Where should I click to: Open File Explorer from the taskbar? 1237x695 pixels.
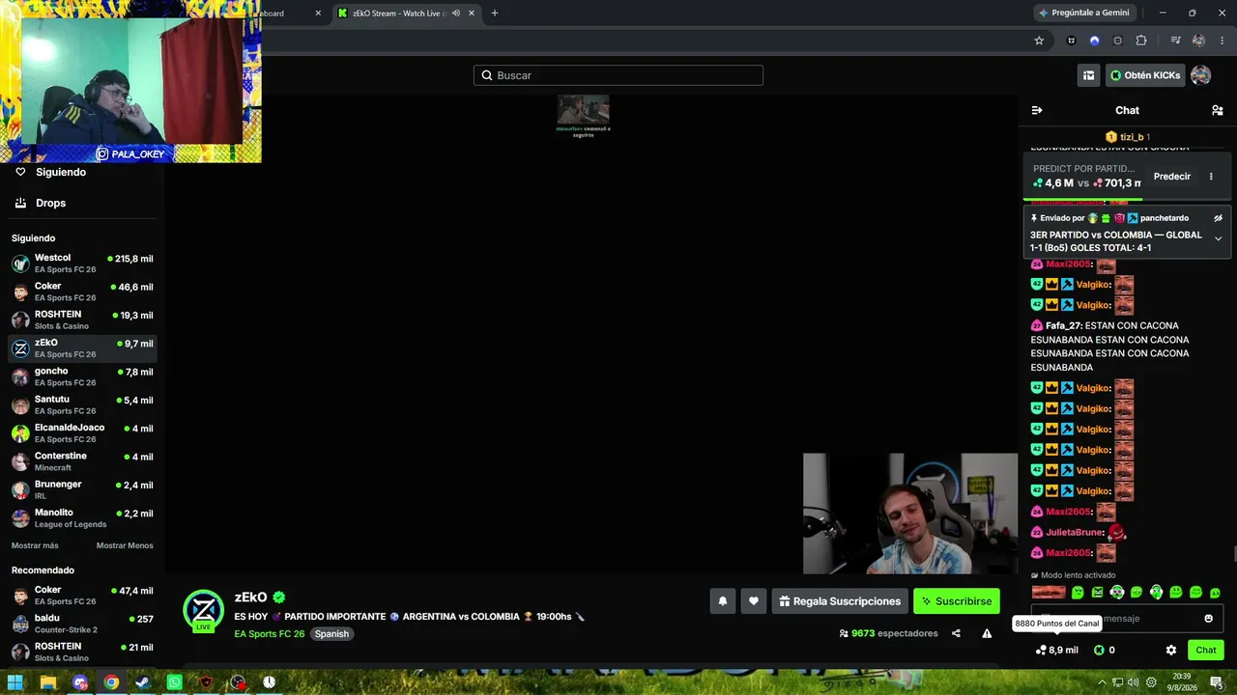pos(48,682)
